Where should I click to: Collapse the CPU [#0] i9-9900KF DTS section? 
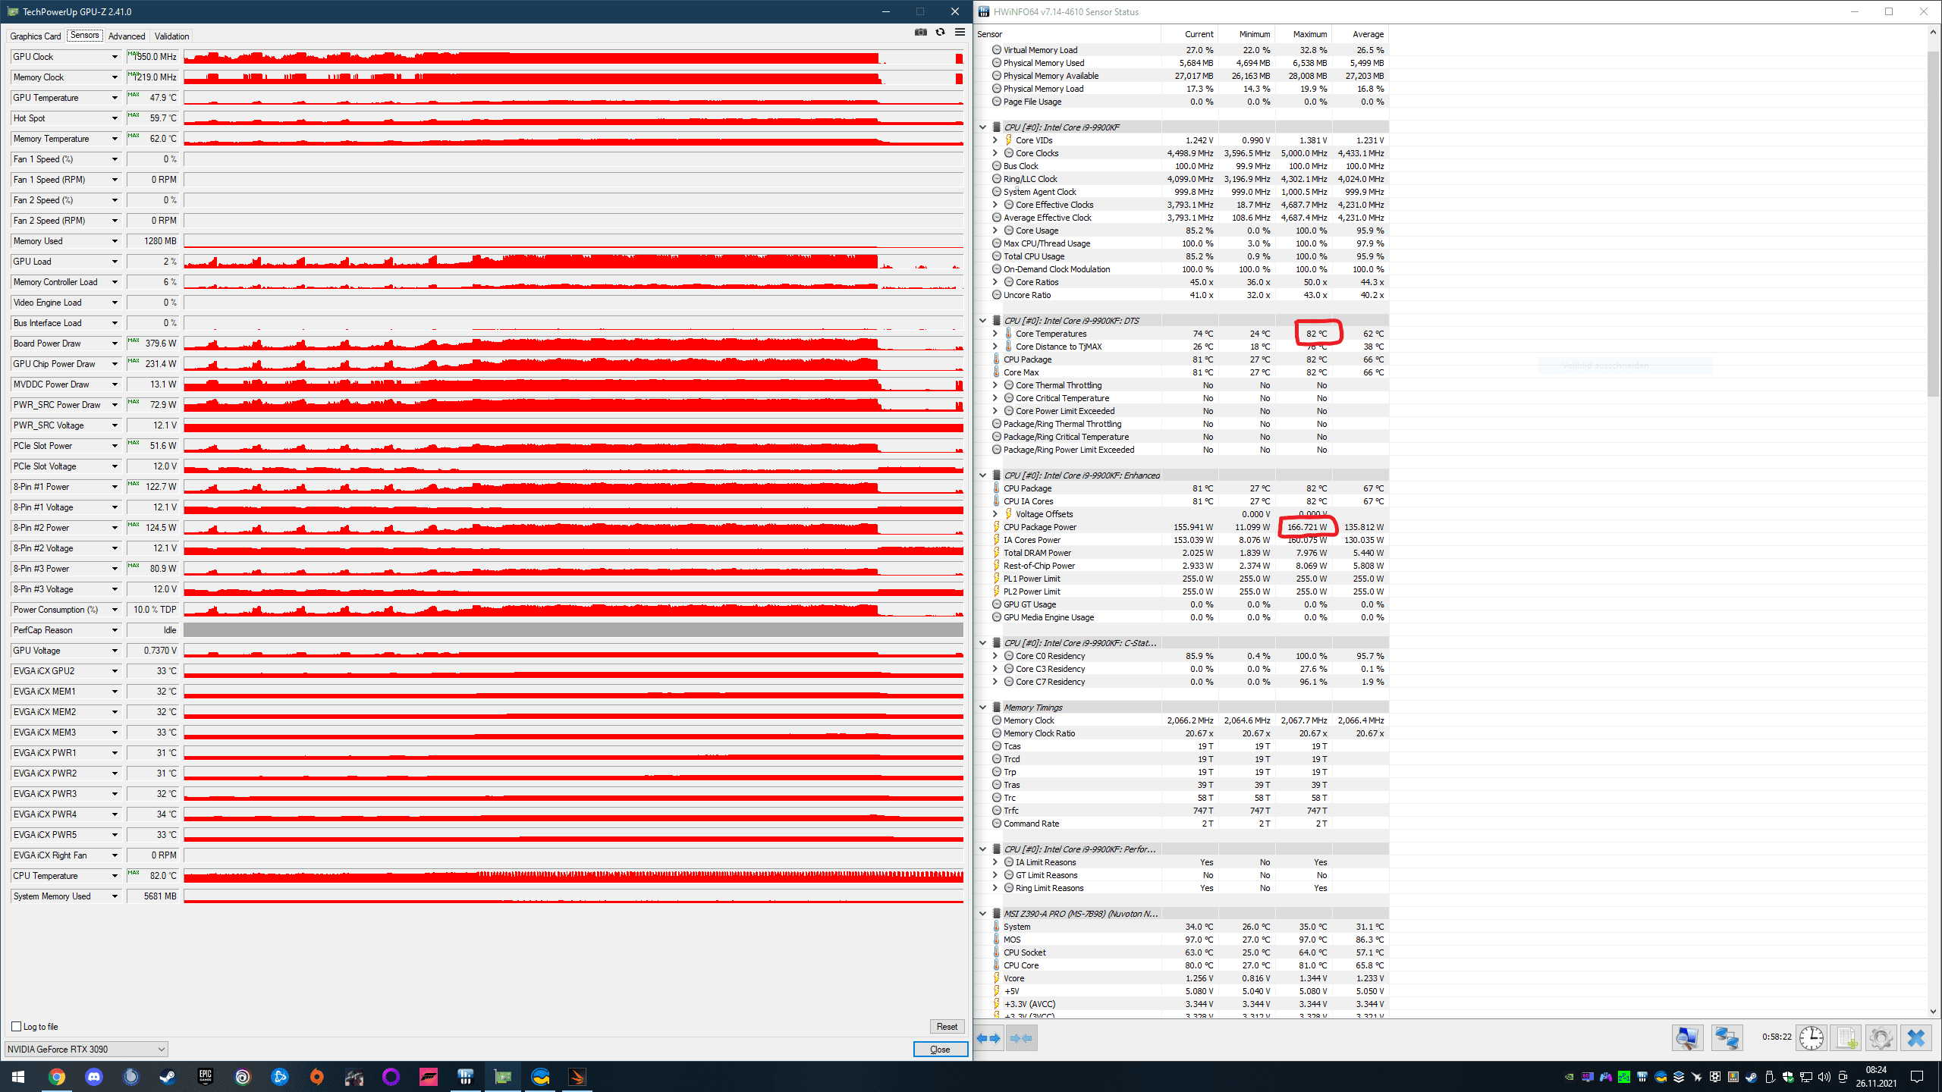pos(982,321)
